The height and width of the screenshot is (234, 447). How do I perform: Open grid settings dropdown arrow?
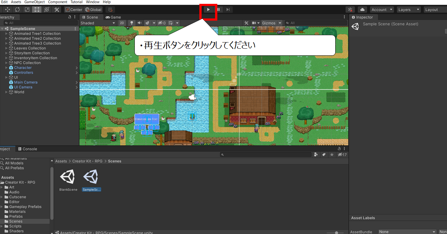pyautogui.click(x=177, y=23)
